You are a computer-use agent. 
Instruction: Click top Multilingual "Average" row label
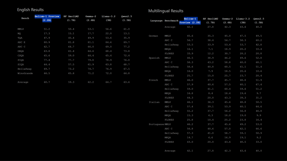(x=170, y=27)
